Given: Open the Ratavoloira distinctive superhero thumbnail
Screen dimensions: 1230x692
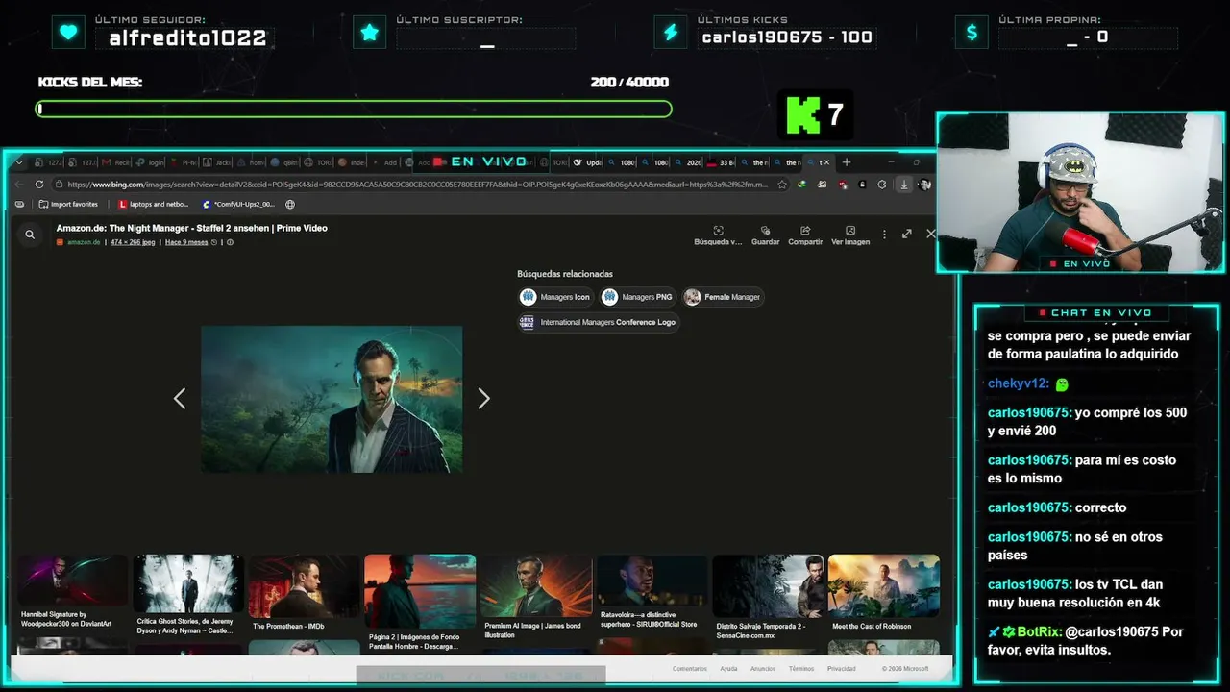Looking at the screenshot, I should (x=652, y=581).
